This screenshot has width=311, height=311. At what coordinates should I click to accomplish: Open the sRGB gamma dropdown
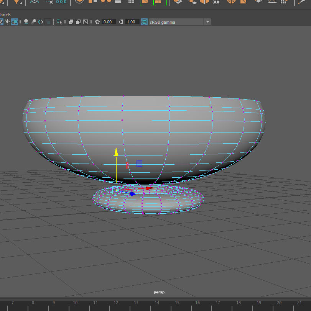207,22
